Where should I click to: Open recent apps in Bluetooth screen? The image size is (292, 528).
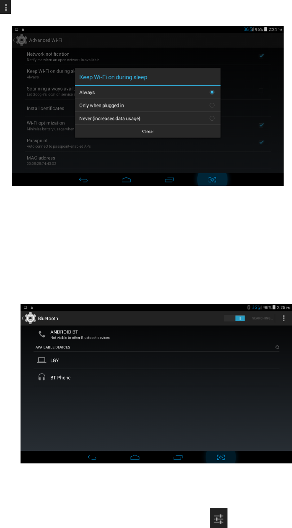pos(178,458)
